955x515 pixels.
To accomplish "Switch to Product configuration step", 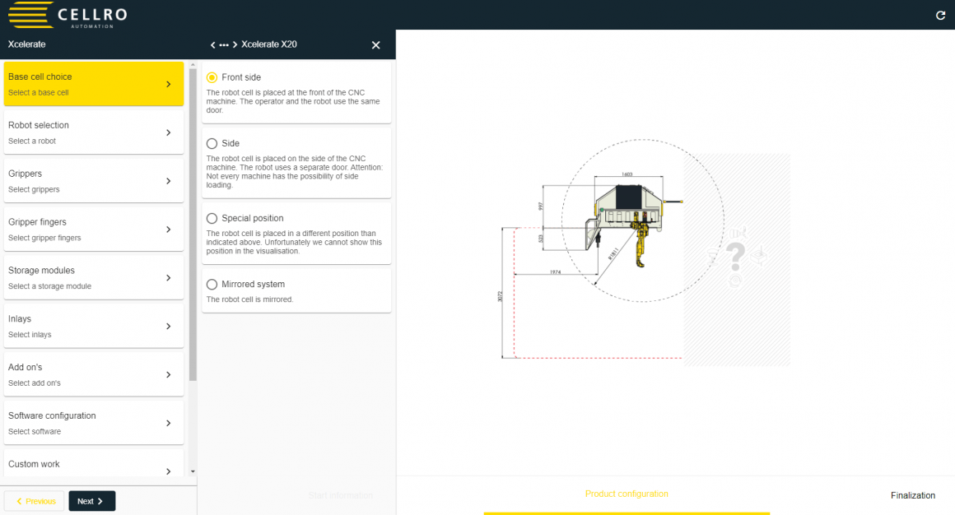I will pyautogui.click(x=627, y=494).
